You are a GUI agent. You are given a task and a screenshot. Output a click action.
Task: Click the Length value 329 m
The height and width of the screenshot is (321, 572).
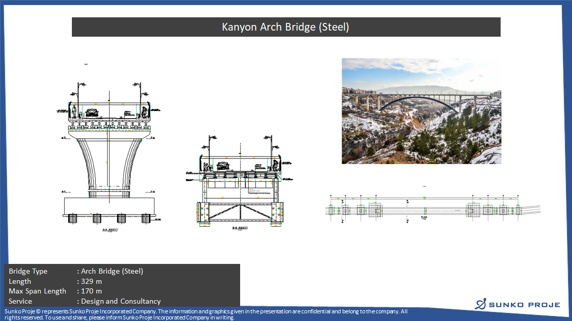(x=92, y=281)
